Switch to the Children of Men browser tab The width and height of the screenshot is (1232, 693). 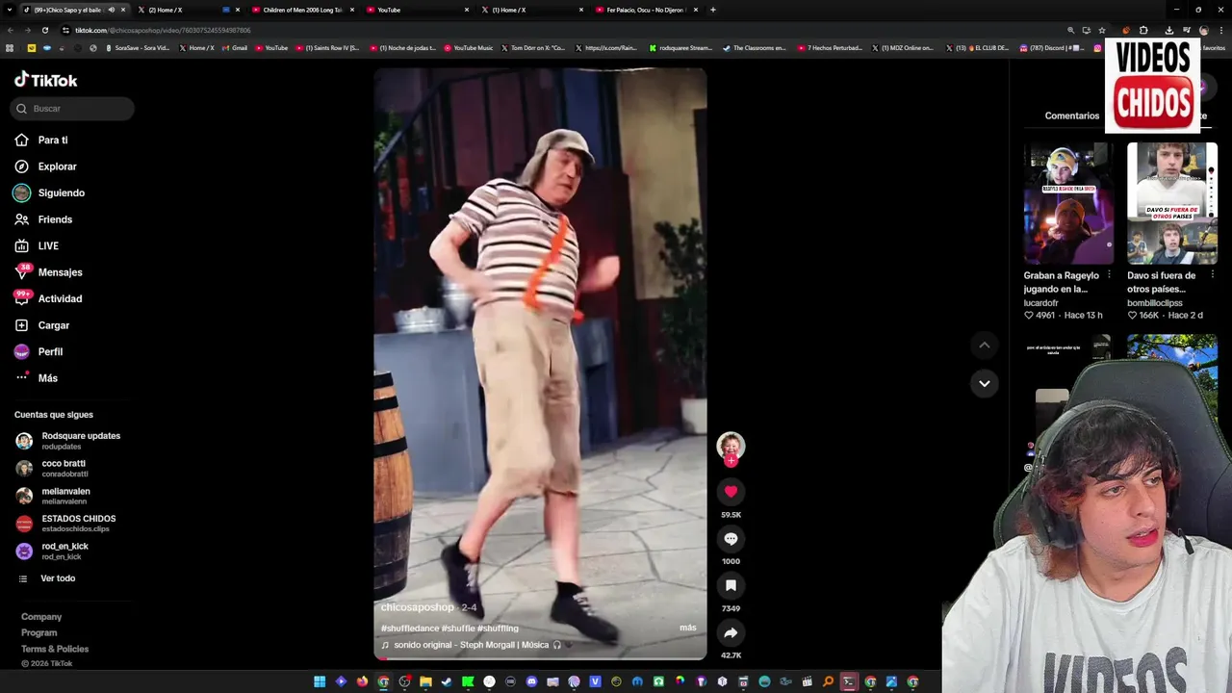pos(303,10)
